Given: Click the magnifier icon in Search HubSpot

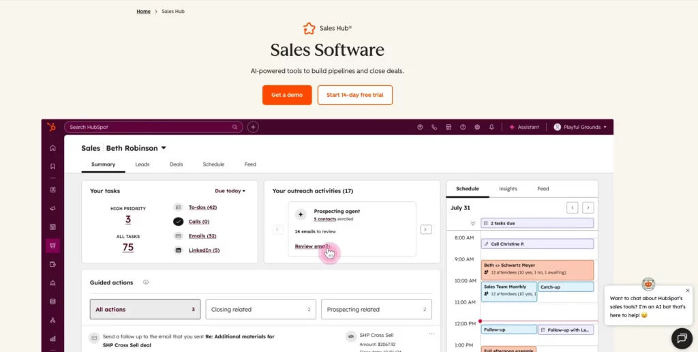Looking at the screenshot, I should coord(234,127).
